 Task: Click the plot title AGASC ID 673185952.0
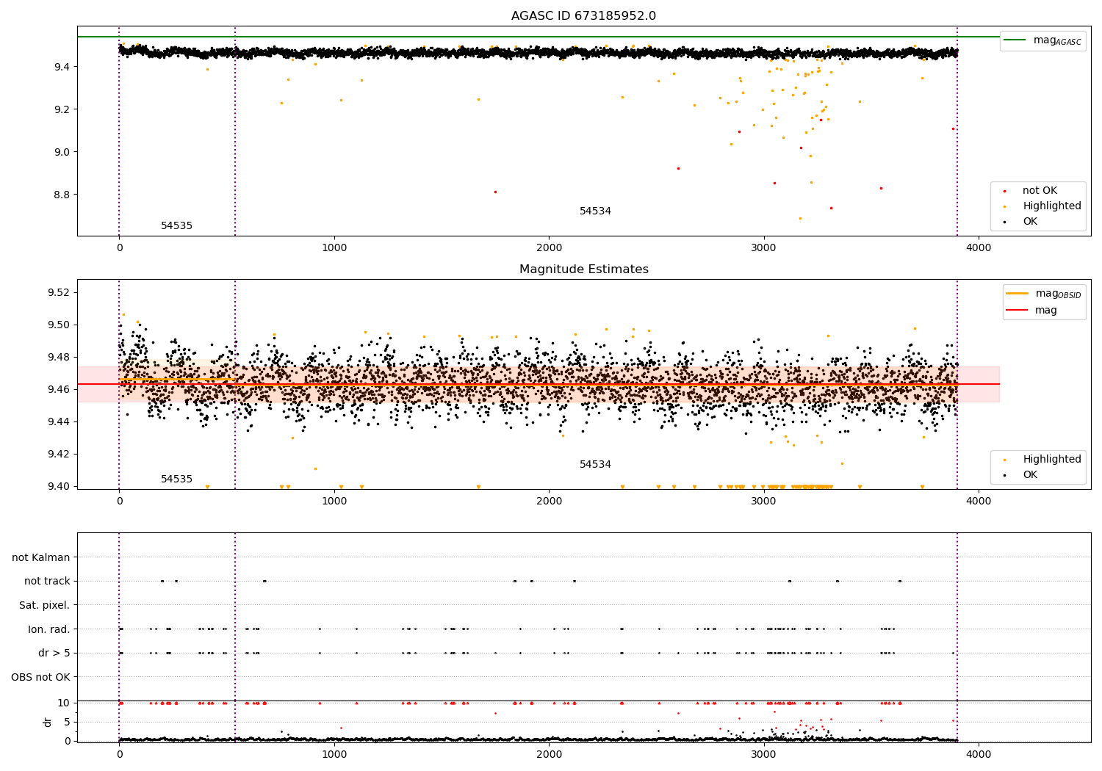click(583, 16)
